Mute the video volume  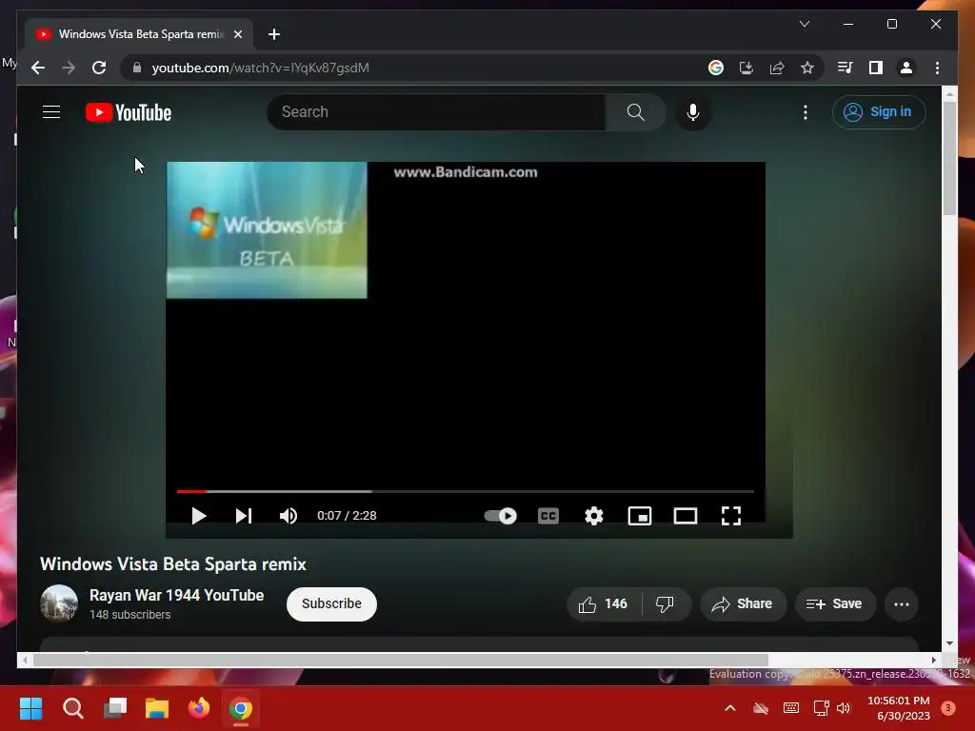[288, 516]
